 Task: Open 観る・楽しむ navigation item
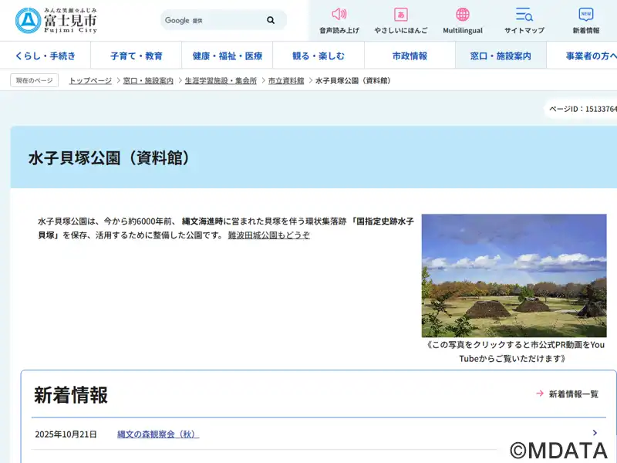pos(319,56)
